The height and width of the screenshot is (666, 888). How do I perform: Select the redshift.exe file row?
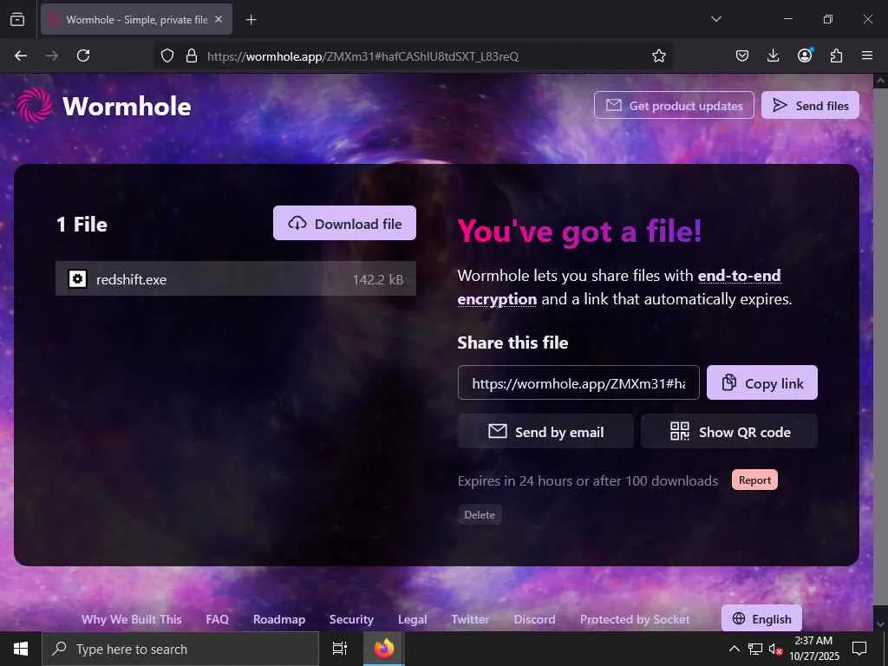[236, 278]
